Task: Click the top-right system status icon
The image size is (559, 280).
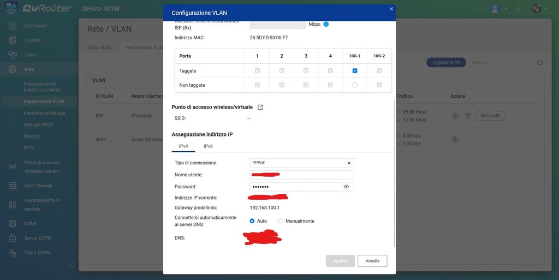Action: (x=537, y=9)
